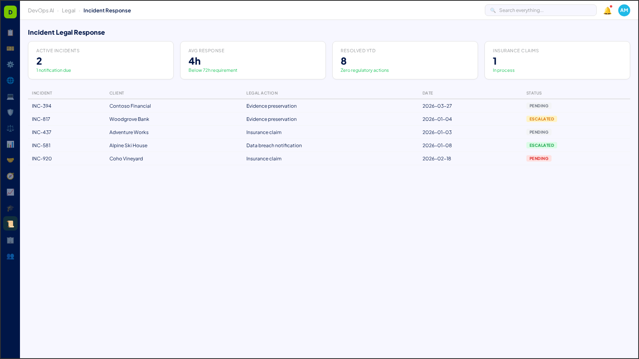Open the notification bell

(x=607, y=10)
